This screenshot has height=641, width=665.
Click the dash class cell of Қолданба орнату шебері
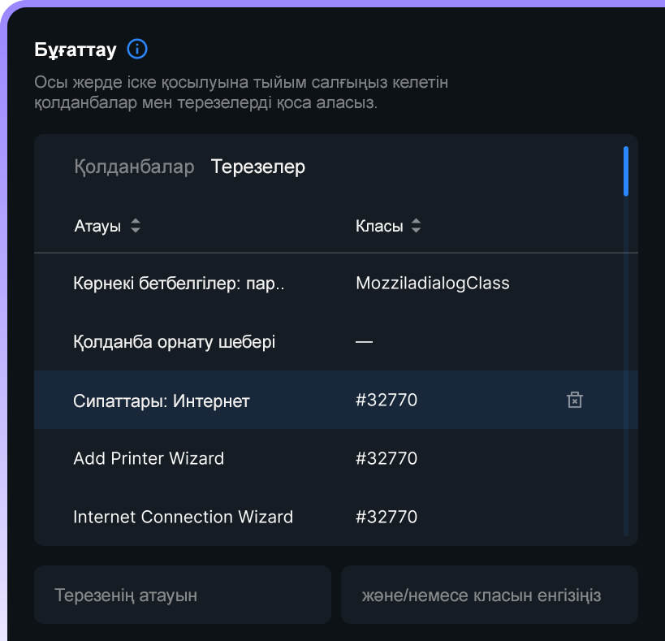[364, 341]
